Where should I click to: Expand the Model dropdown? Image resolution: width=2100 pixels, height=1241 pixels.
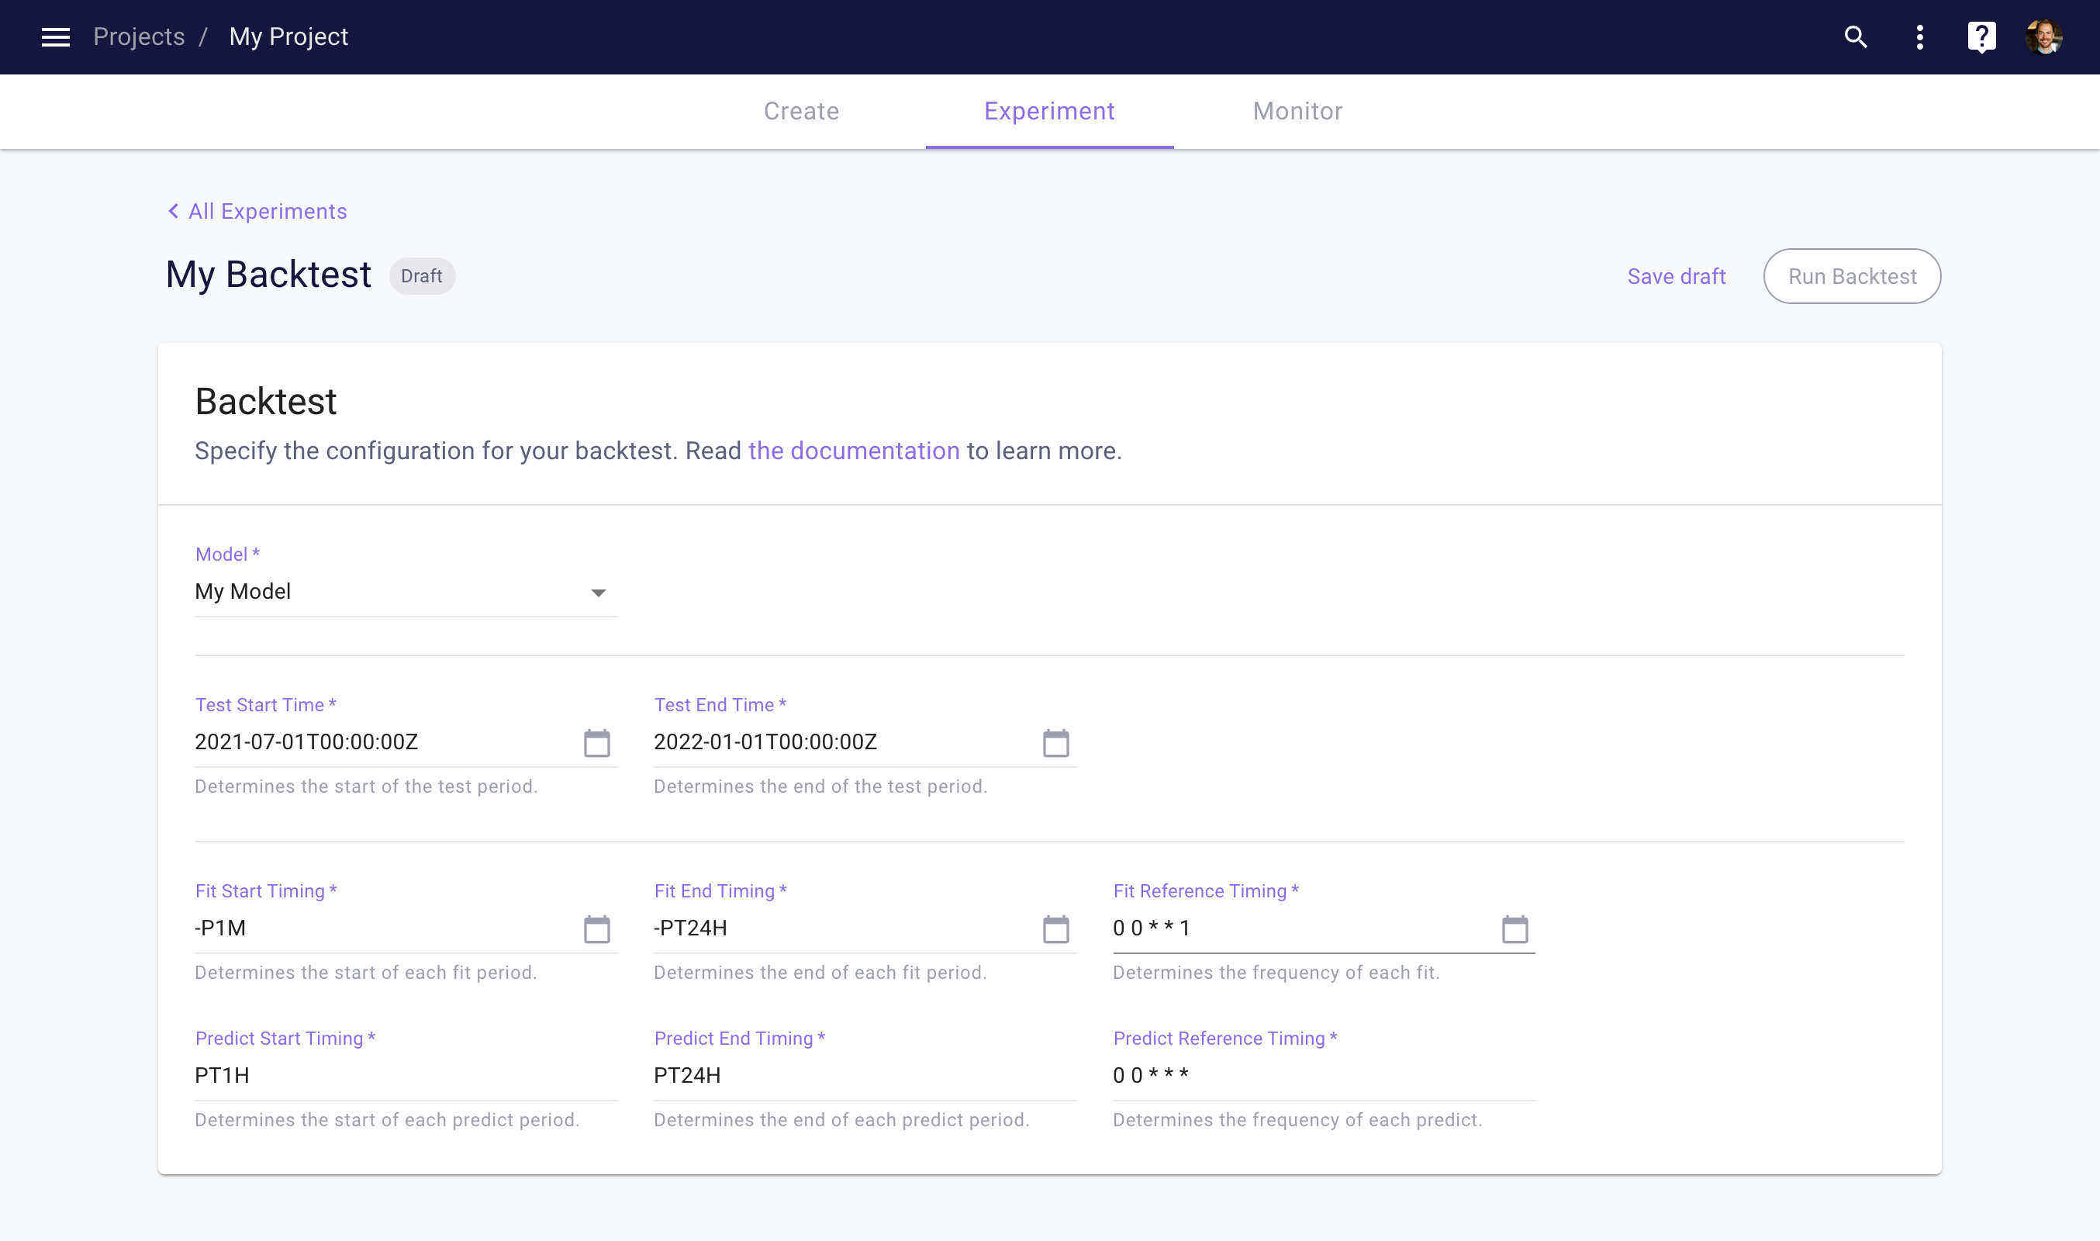coord(598,593)
